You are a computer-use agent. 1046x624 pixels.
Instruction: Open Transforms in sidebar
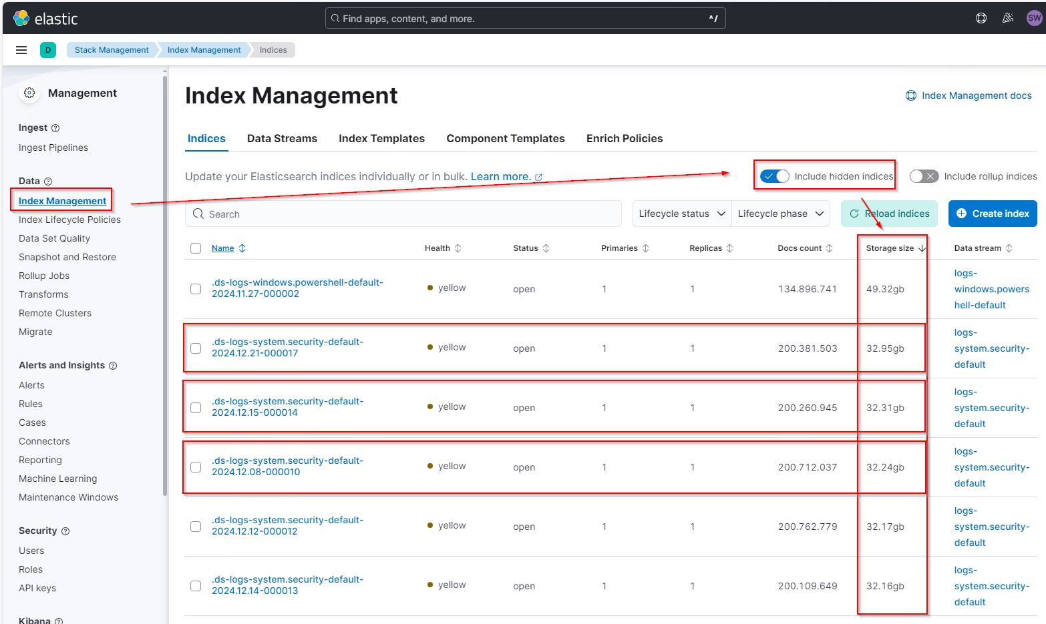tap(43, 295)
